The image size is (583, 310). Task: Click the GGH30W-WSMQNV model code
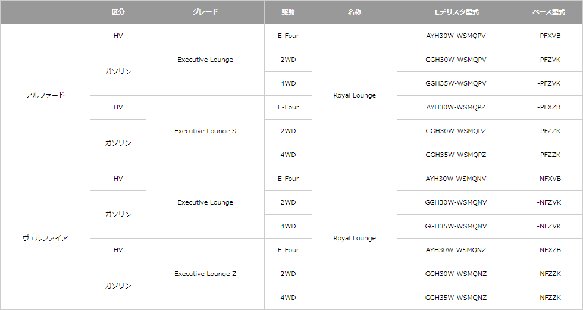[x=456, y=202]
